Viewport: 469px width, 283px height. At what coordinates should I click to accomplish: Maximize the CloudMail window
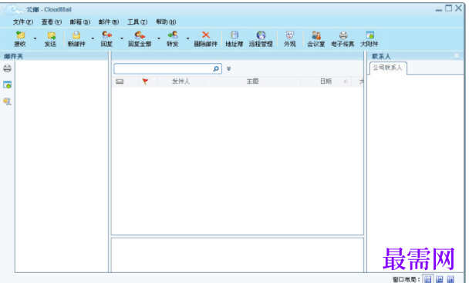tap(448, 8)
